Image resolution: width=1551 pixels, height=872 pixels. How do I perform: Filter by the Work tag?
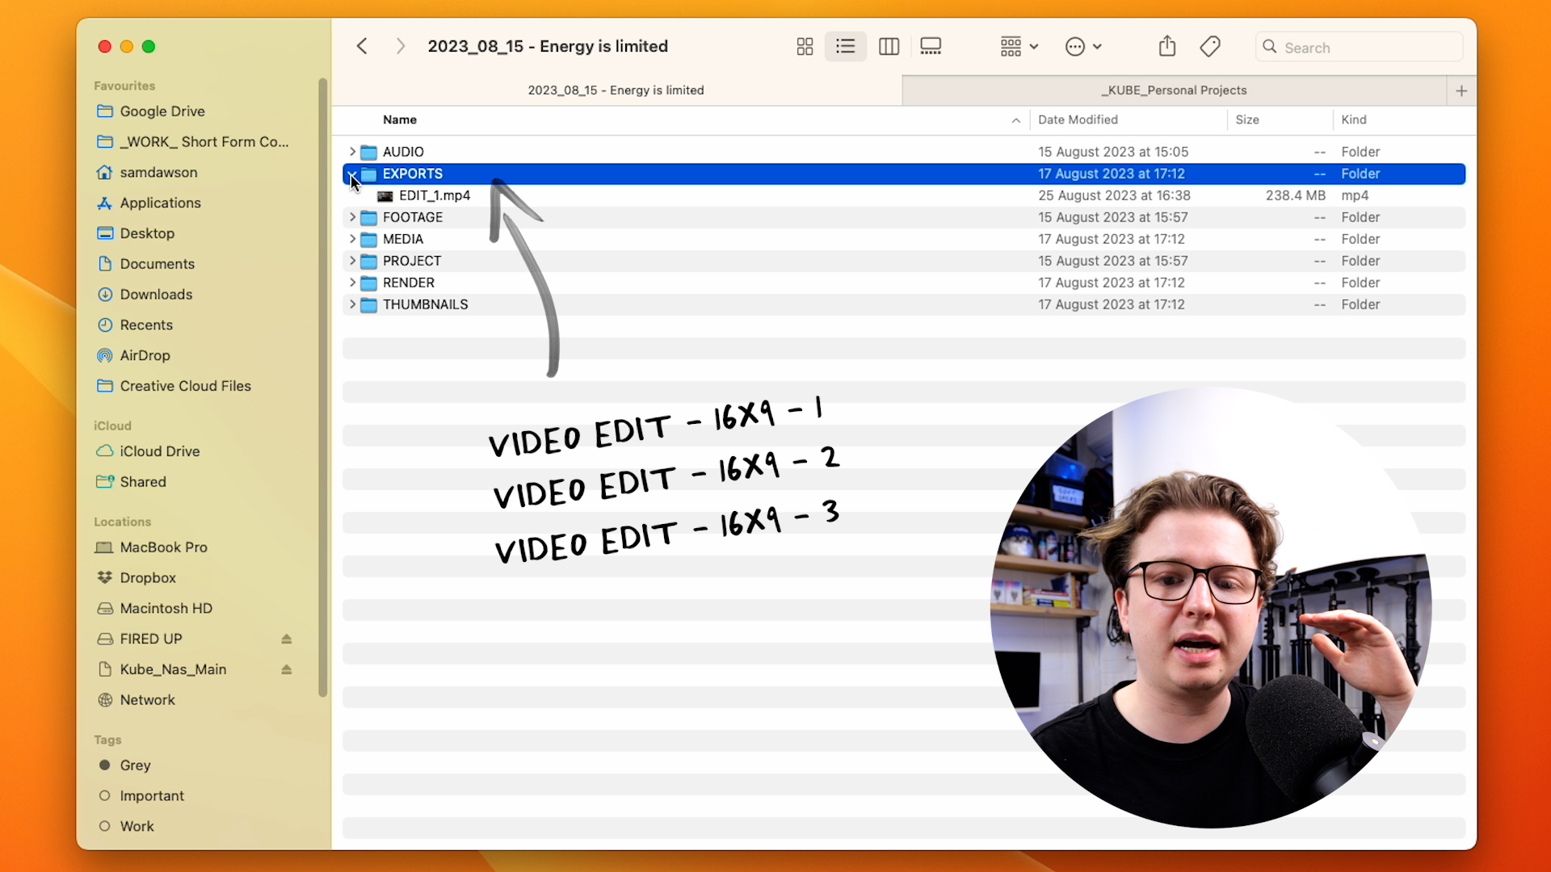click(x=137, y=827)
